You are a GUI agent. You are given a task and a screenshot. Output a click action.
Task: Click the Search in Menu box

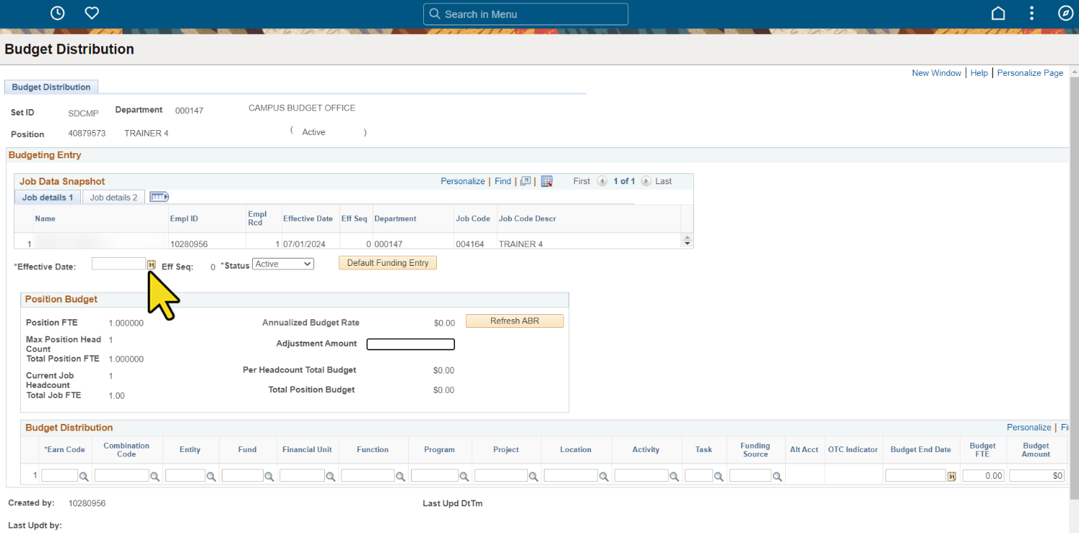[x=526, y=14]
